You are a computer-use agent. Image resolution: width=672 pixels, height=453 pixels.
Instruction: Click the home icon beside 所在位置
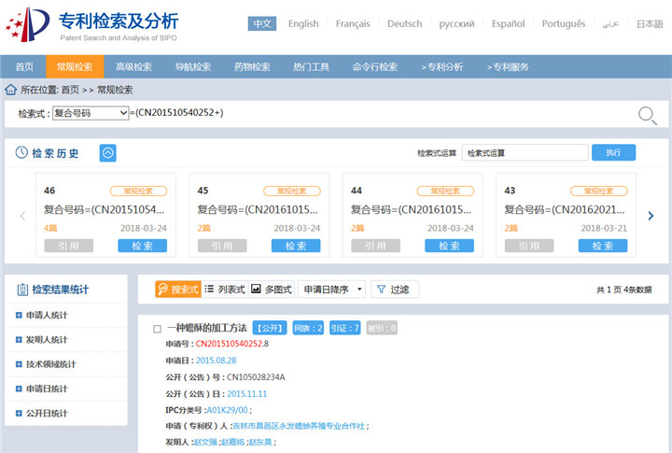10,90
